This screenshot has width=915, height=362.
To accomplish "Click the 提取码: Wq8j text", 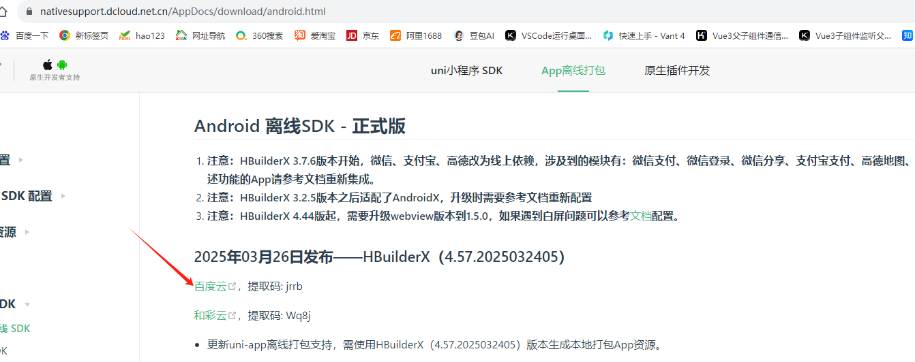I will 280,316.
